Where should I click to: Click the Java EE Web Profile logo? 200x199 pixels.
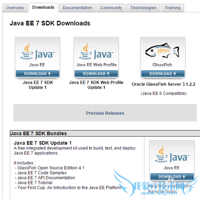point(96,51)
